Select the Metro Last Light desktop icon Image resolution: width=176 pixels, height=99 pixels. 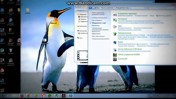(11, 12)
